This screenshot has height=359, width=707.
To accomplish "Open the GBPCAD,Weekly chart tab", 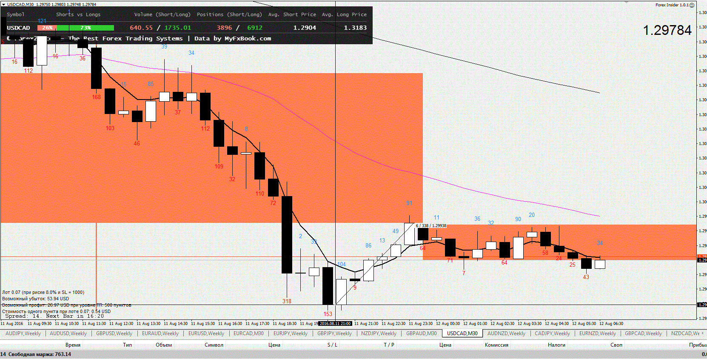I will click(643, 333).
